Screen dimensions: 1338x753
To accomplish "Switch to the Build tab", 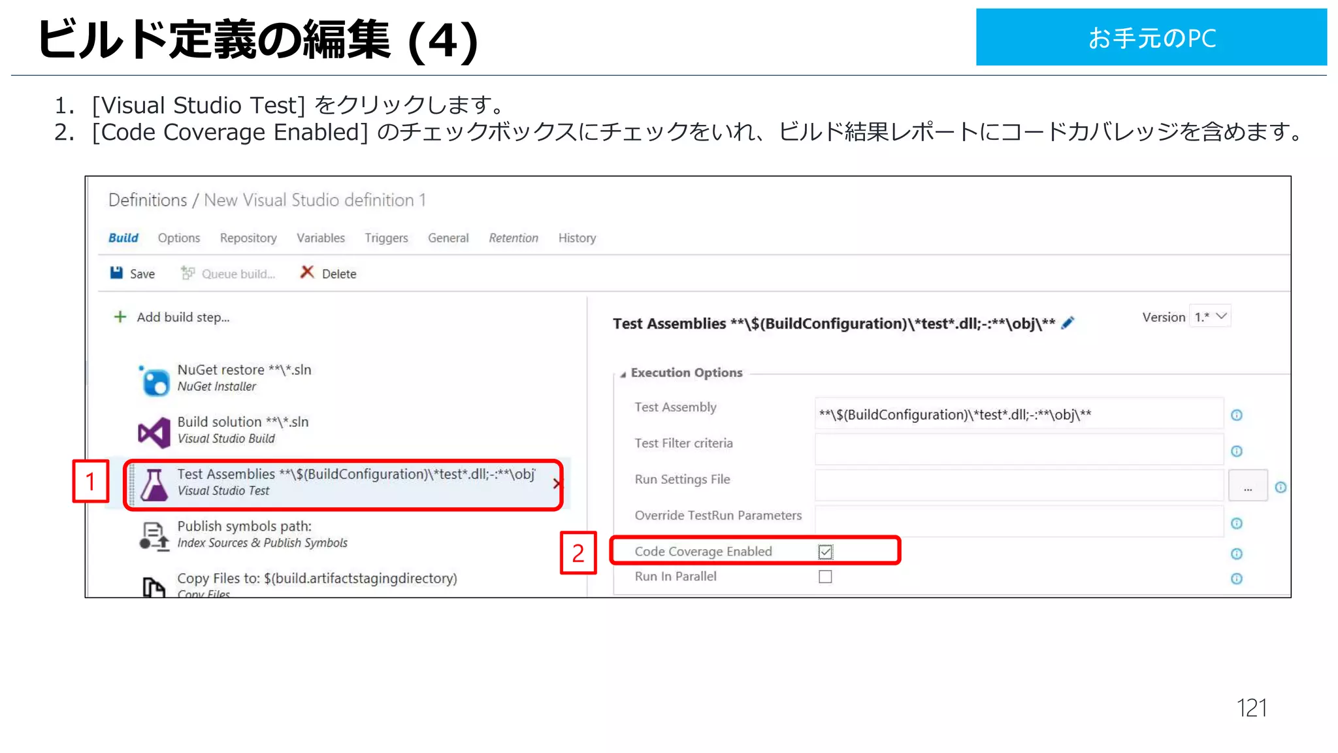I will click(x=123, y=238).
